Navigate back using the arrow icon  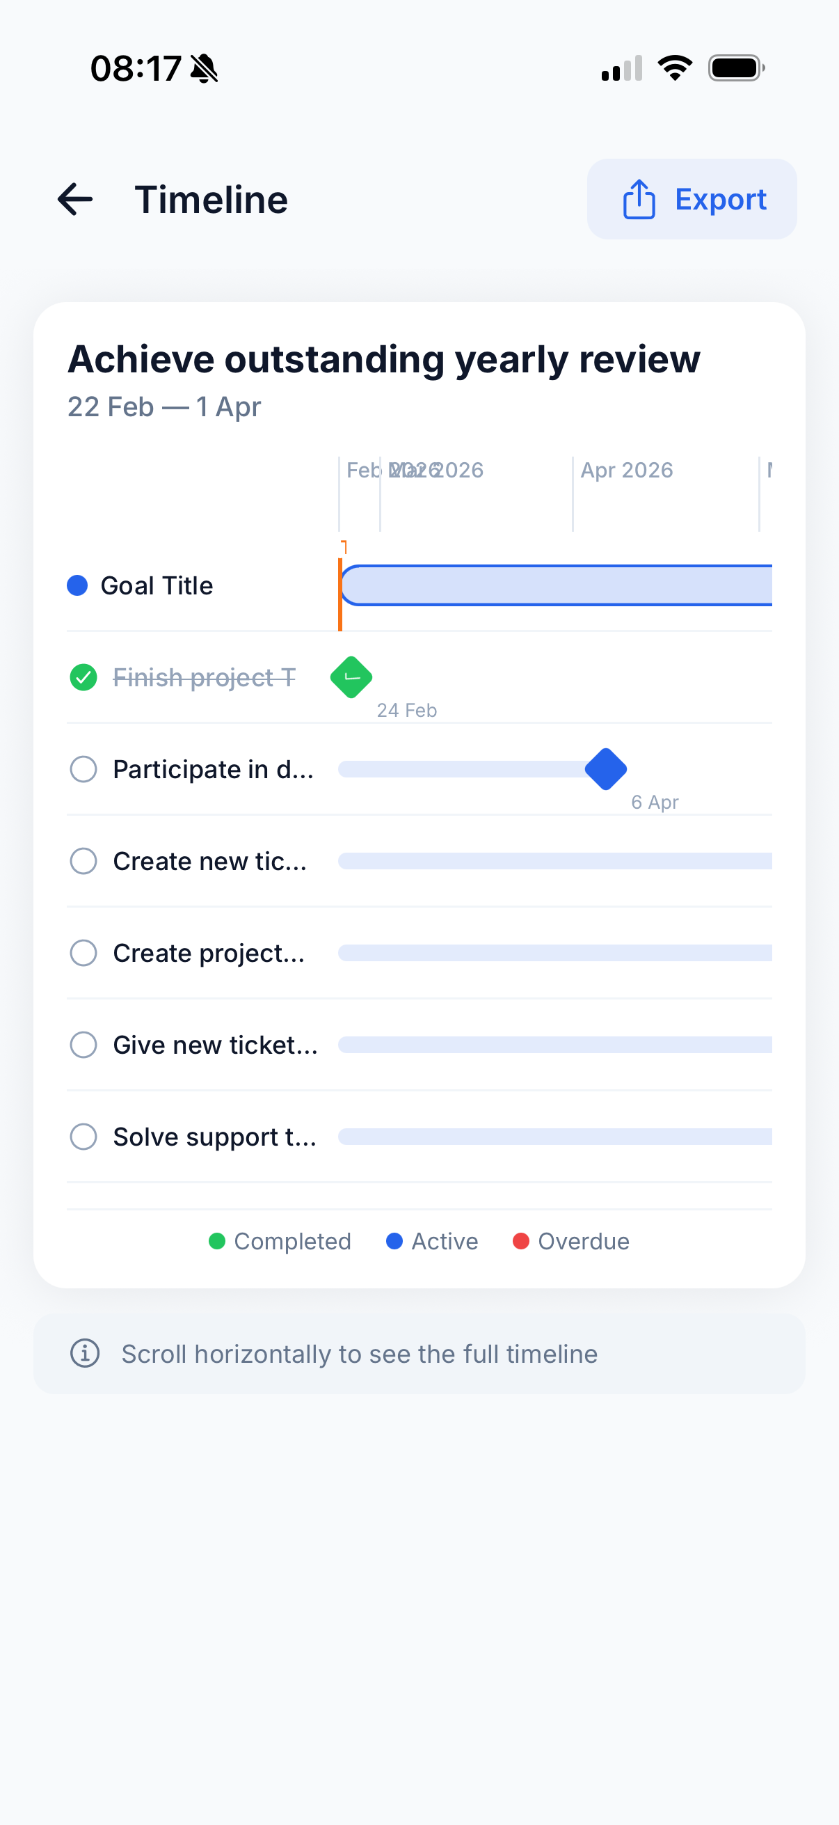tap(74, 199)
